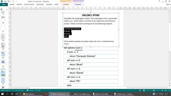Click the zoom slider handle
171x96 pixels.
(x=154, y=90)
